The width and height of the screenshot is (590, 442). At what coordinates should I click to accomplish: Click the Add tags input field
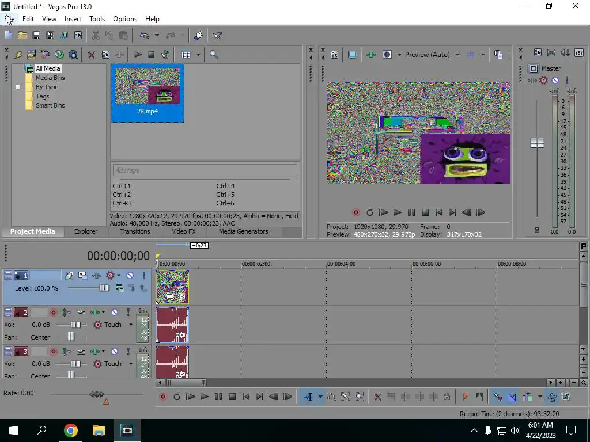205,170
